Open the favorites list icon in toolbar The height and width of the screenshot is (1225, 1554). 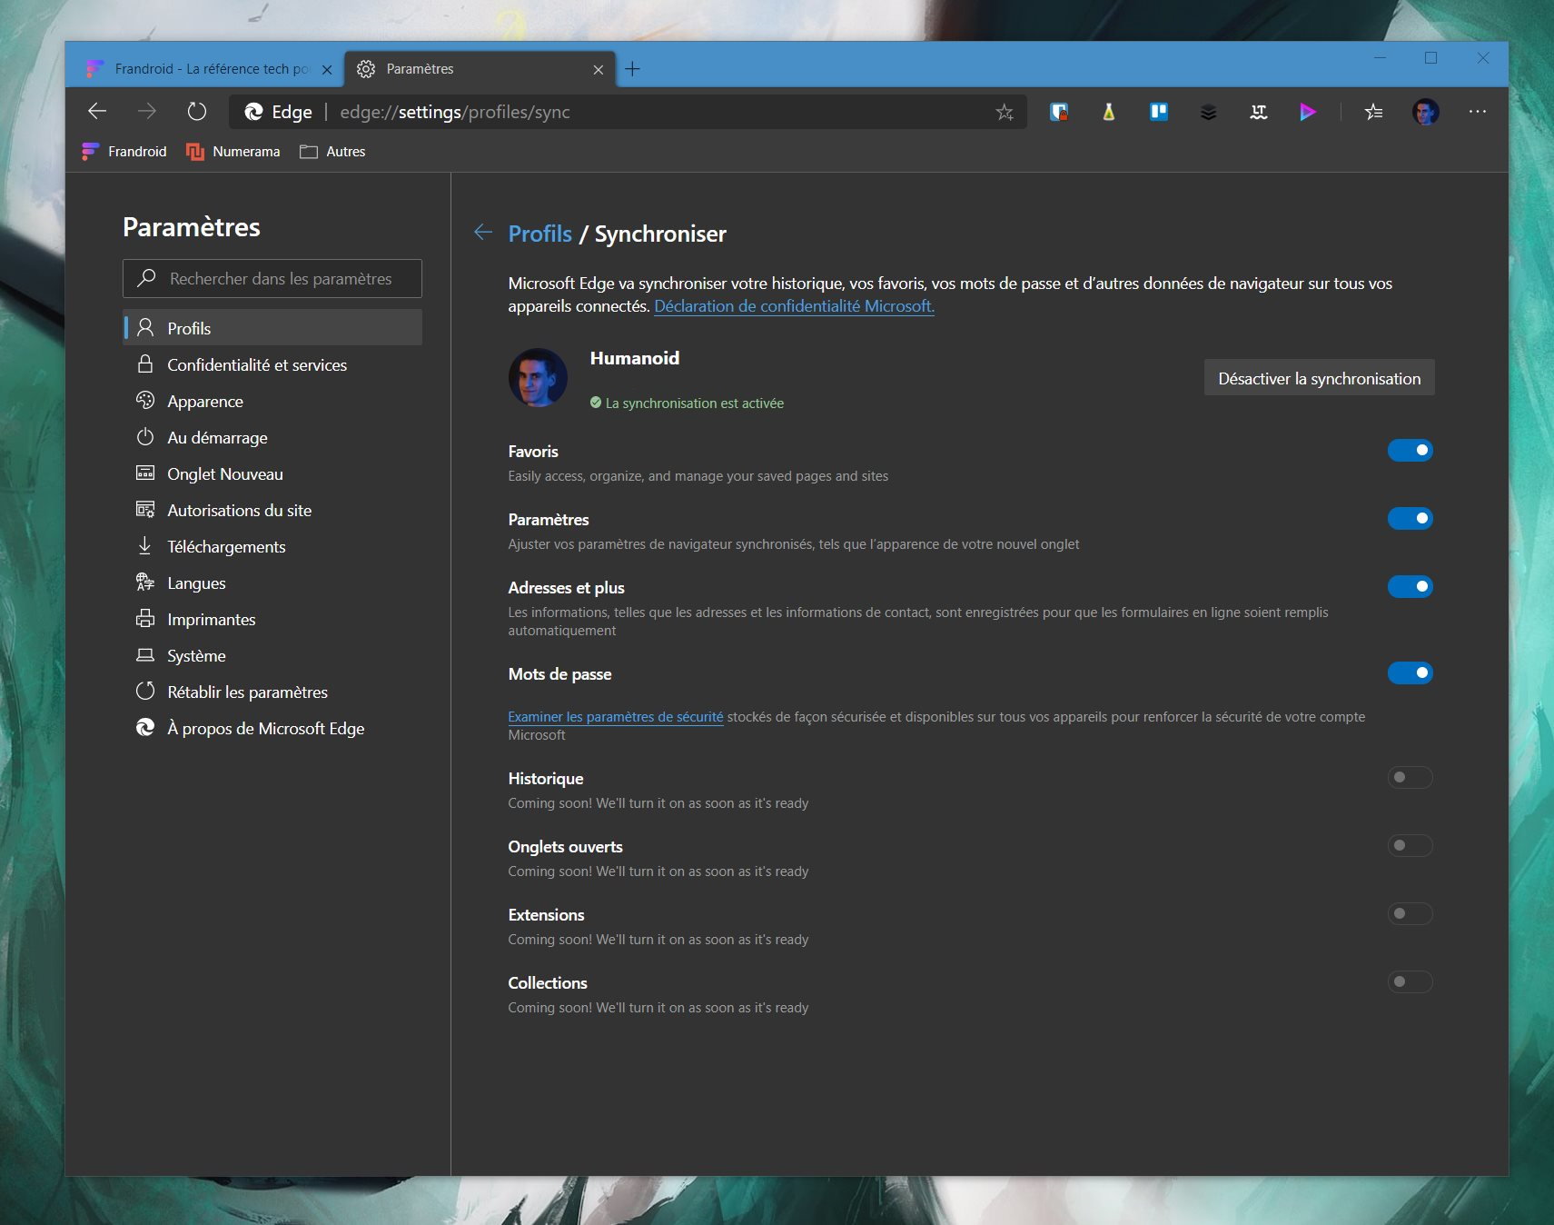(x=1373, y=112)
